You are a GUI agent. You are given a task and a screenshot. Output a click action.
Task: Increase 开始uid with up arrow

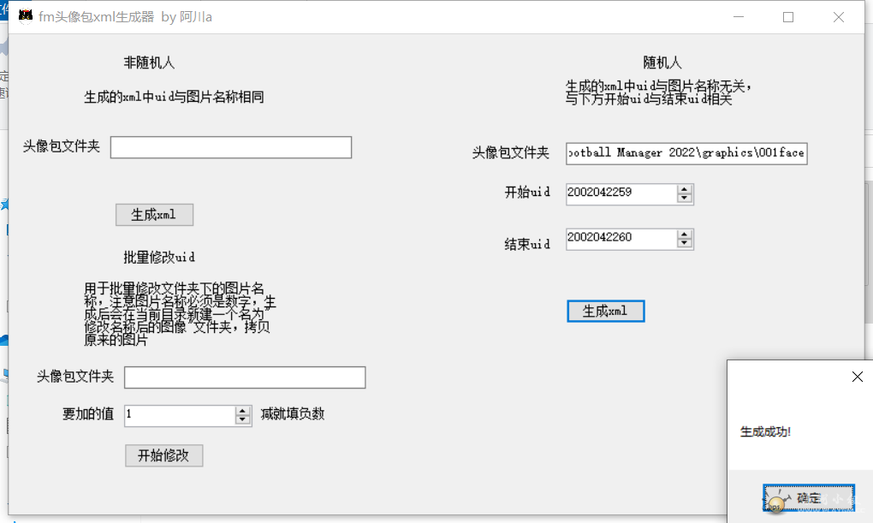pyautogui.click(x=684, y=190)
